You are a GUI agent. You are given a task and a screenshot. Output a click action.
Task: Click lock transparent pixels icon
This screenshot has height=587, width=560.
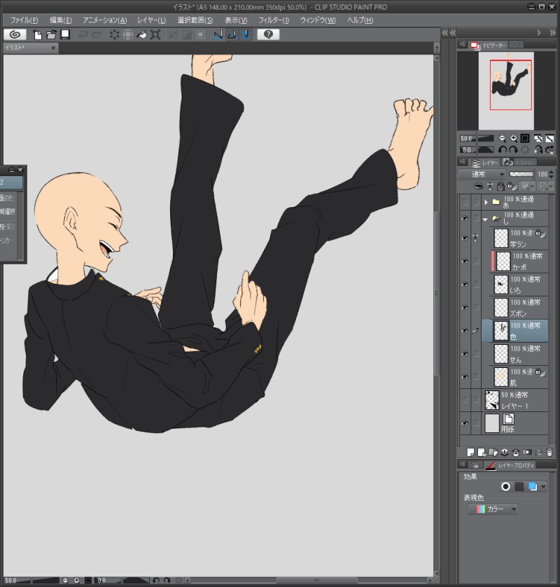tap(512, 186)
